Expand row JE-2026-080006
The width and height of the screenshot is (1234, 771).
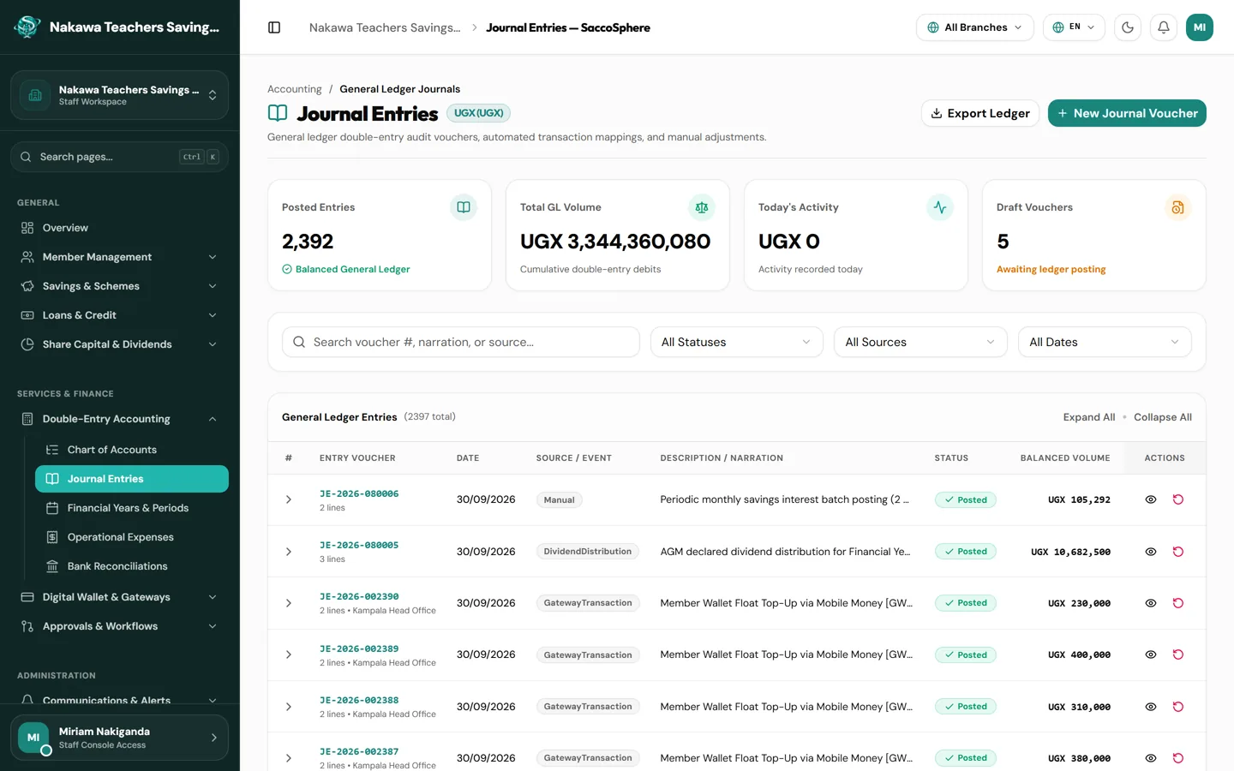(289, 499)
